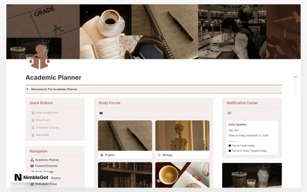This screenshot has height=192, width=307.
Task: Select the book view icon in Study Corner
Action: coord(101,113)
